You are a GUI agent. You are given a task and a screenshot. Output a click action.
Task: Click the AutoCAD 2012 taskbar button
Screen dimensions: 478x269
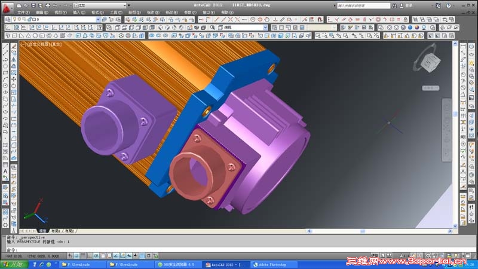227,265
